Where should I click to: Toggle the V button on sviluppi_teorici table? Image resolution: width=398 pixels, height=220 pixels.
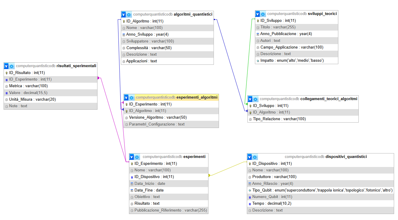pos(257,14)
